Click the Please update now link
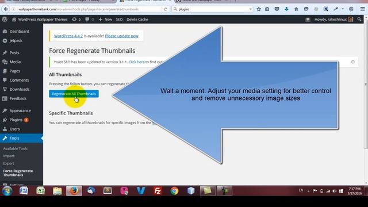This screenshot has width=368, height=207. tap(121, 36)
